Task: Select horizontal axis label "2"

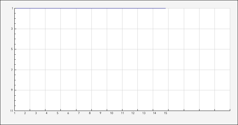Action: 25,113
